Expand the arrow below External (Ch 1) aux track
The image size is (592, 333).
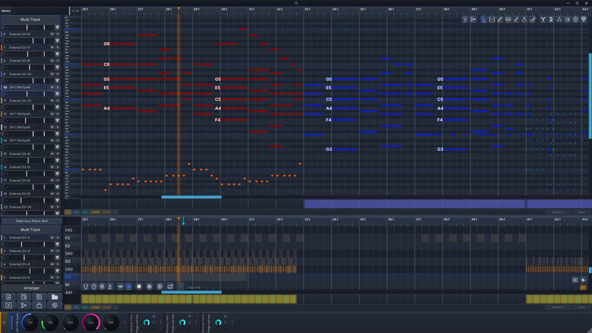[x=57, y=244]
